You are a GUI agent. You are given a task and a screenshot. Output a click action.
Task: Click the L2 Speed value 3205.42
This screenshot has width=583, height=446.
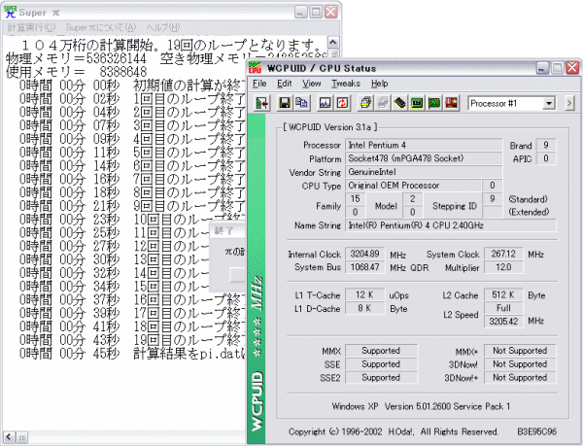point(503,322)
